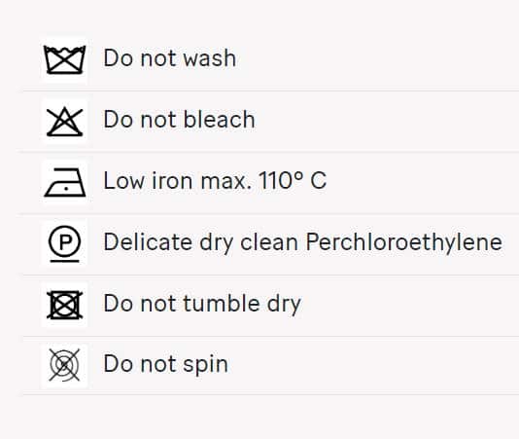This screenshot has height=439, width=519.
Task: Click the word 'tumble' in the list
Action: (x=222, y=303)
